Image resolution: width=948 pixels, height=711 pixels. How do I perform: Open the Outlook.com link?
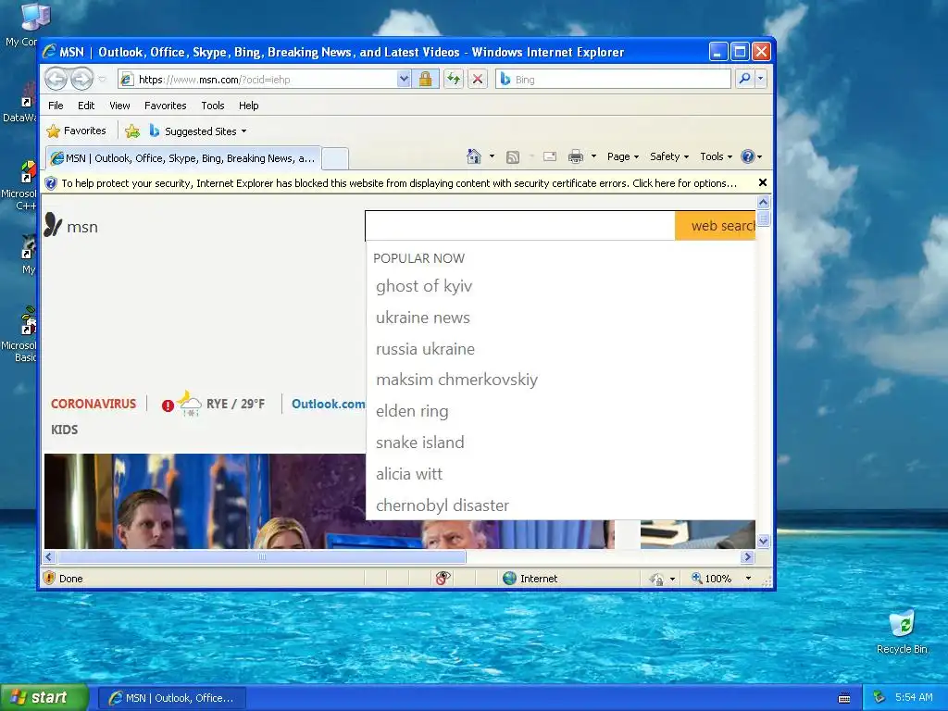328,404
